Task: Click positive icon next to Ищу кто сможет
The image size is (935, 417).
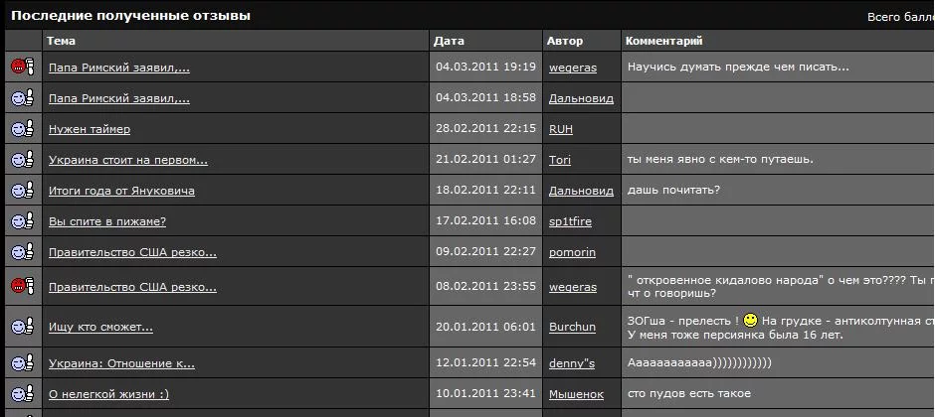Action: (x=22, y=326)
